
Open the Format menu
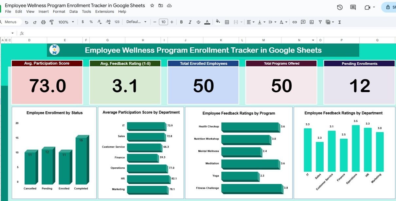coord(59,11)
